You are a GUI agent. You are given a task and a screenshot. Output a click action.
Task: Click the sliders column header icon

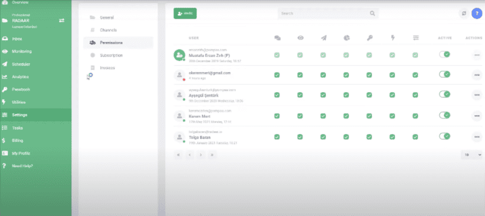click(x=415, y=38)
